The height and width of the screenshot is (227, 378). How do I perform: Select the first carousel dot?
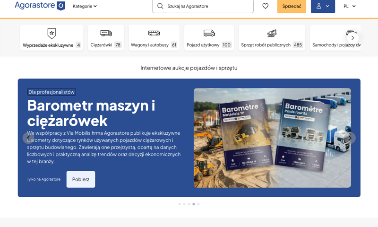point(180,204)
